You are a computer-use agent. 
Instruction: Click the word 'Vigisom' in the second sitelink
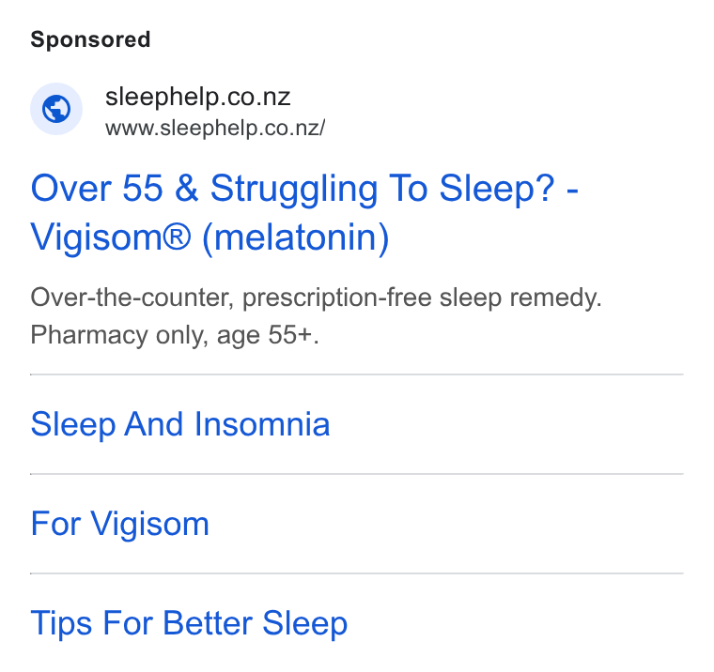pos(150,524)
